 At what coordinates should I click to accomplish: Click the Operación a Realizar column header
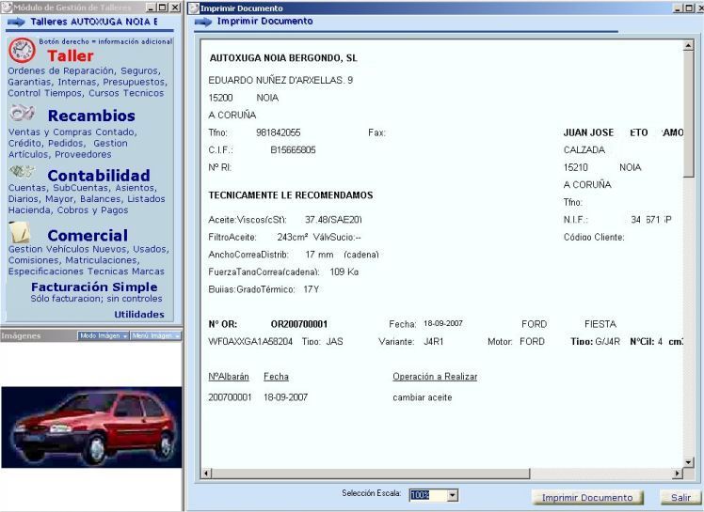tap(435, 377)
